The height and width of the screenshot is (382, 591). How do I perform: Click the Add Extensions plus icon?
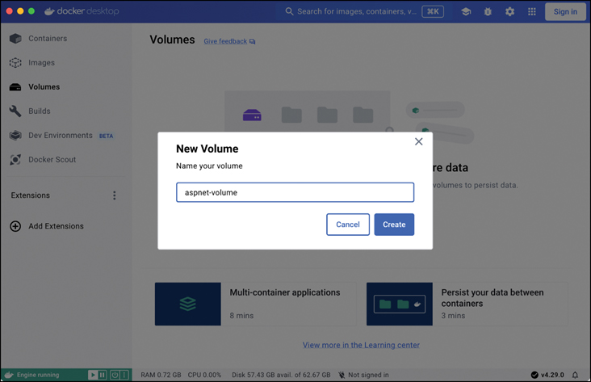[x=15, y=226]
